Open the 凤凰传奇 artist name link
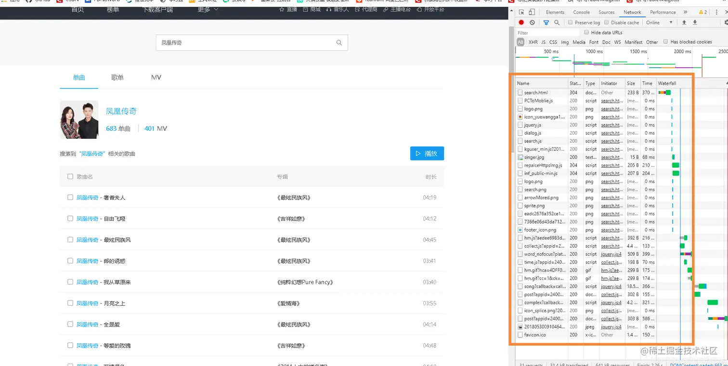The image size is (728, 366). point(121,111)
